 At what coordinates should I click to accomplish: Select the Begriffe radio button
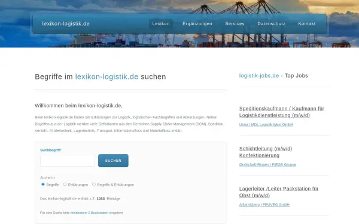coord(43,184)
